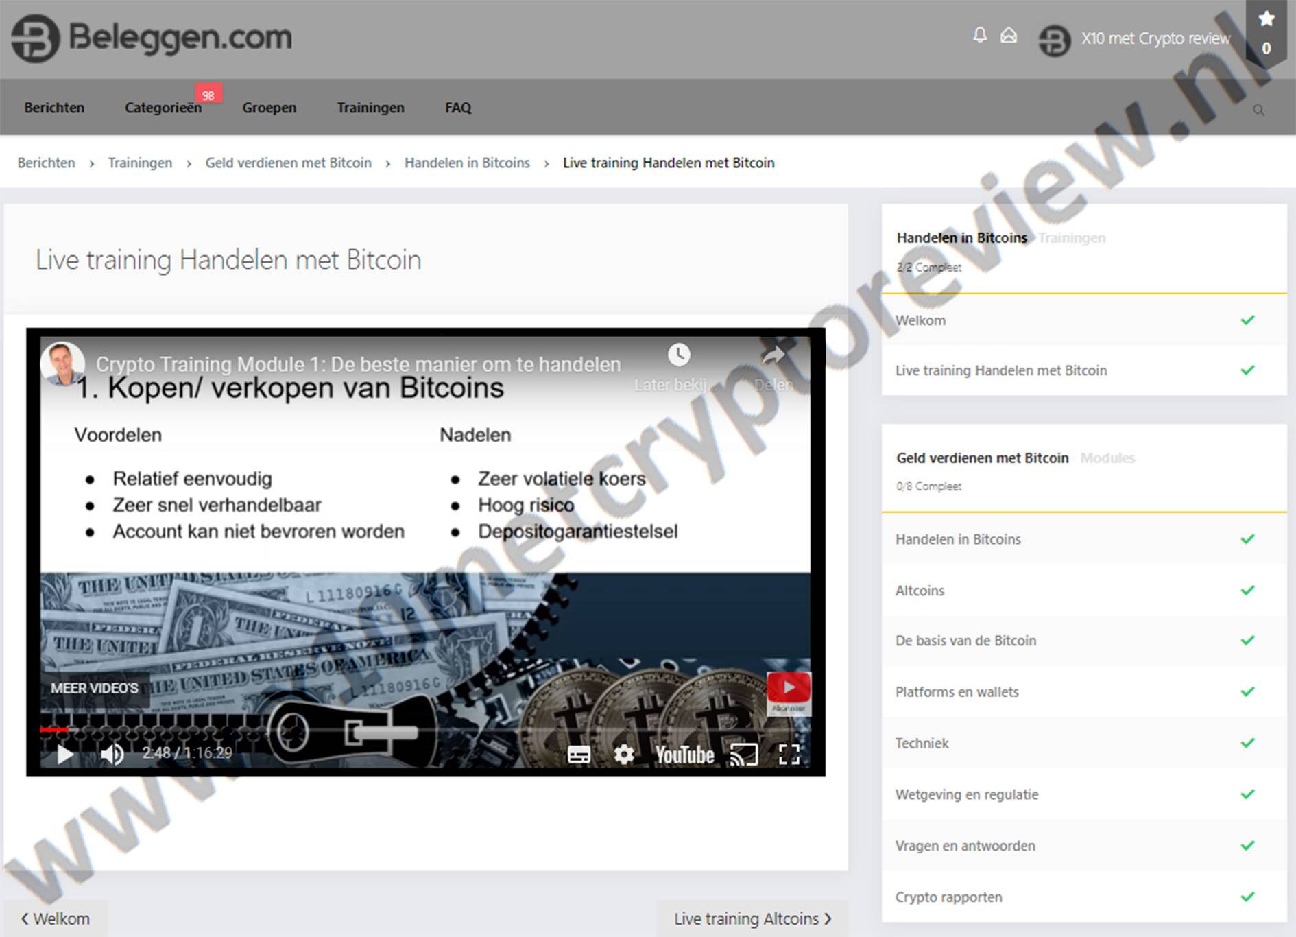Click the search magnifier icon
Image resolution: width=1296 pixels, height=937 pixels.
[x=1258, y=110]
